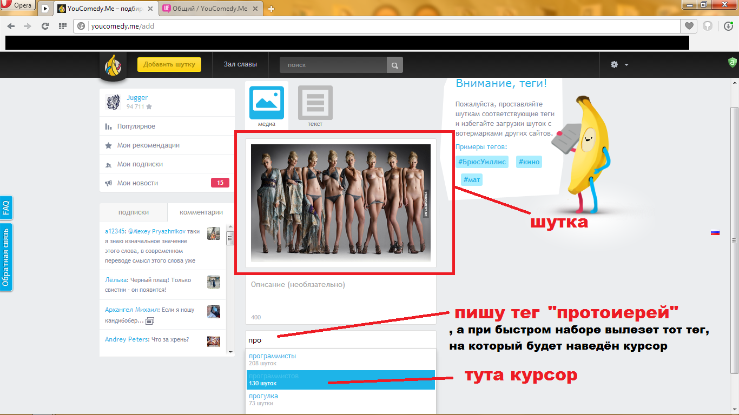This screenshot has height=415, width=739.
Task: Open the Зал славы menu item
Action: point(240,64)
